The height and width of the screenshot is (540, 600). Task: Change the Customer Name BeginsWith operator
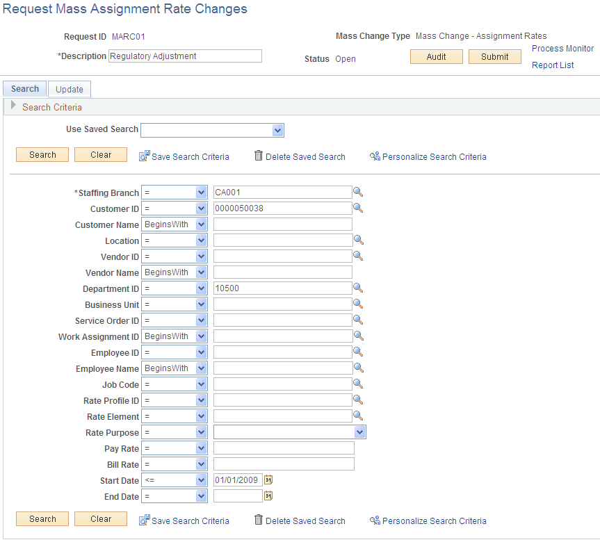pos(175,224)
